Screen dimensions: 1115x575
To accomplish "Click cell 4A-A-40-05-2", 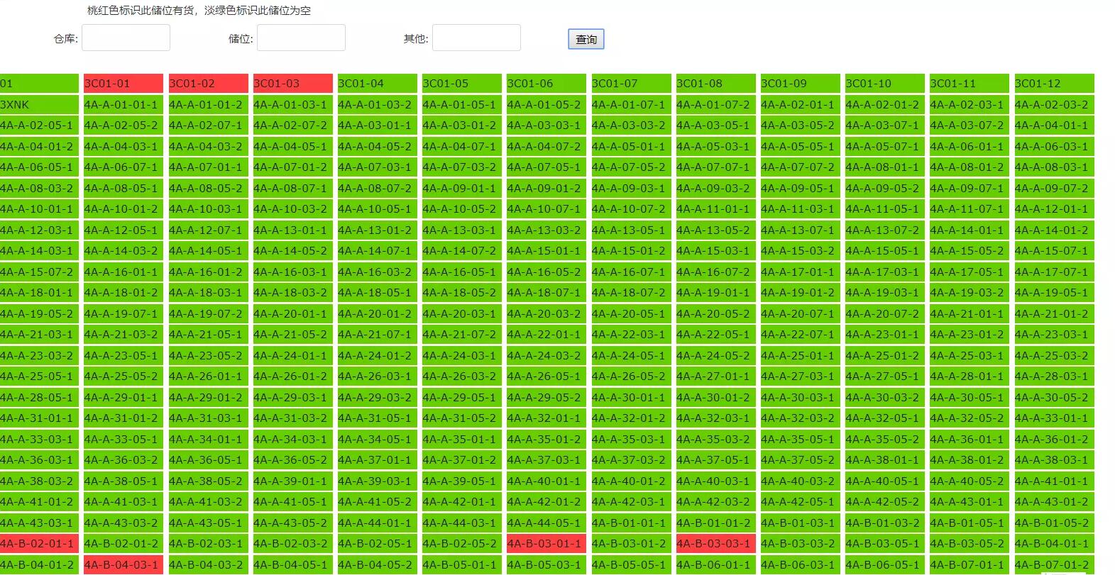I will coord(970,481).
